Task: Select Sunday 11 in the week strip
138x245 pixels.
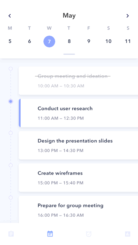Action: [x=128, y=41]
